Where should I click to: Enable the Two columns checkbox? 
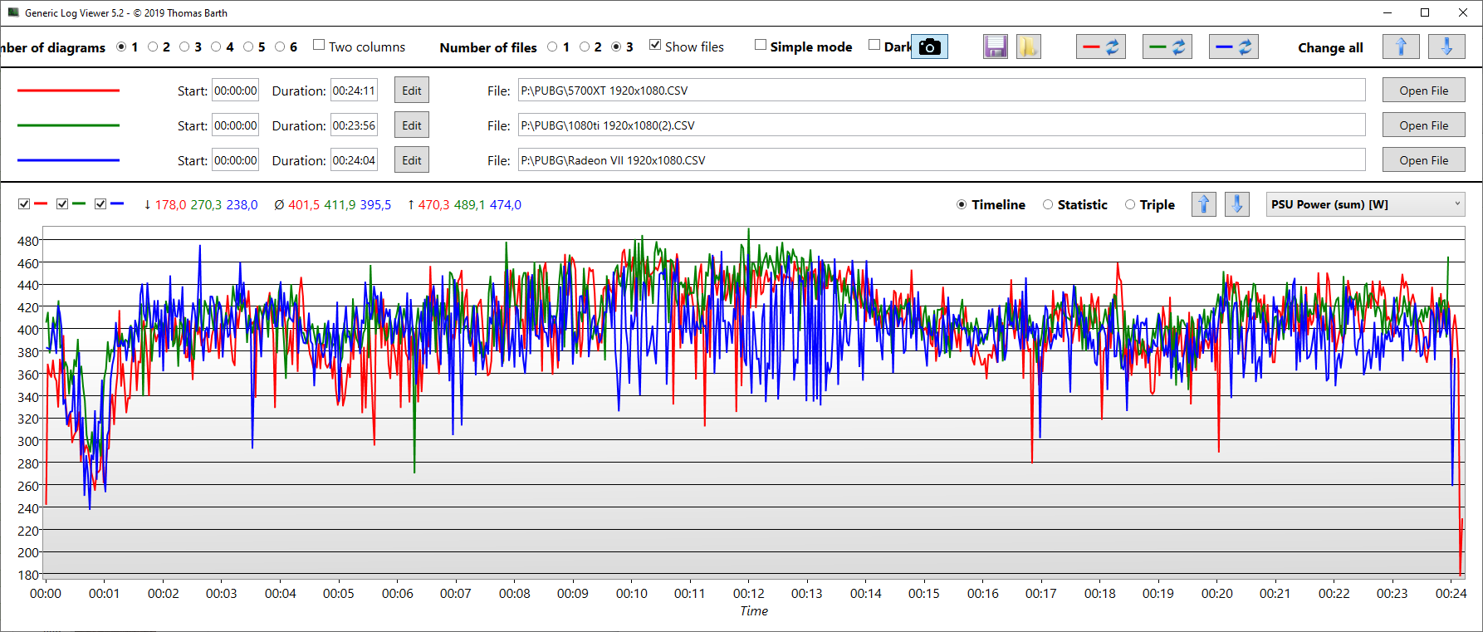pyautogui.click(x=319, y=45)
